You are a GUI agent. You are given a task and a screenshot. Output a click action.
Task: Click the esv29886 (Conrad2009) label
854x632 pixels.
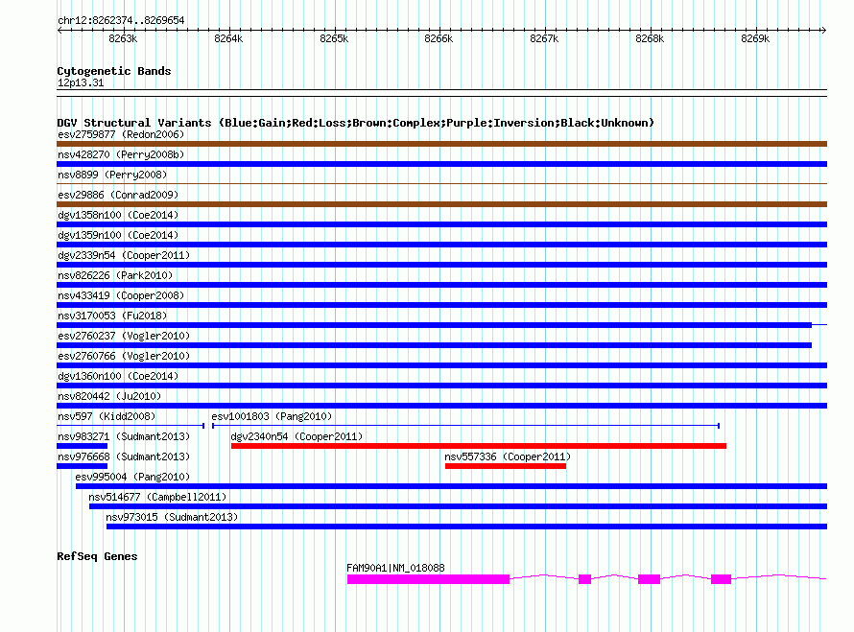(x=118, y=195)
